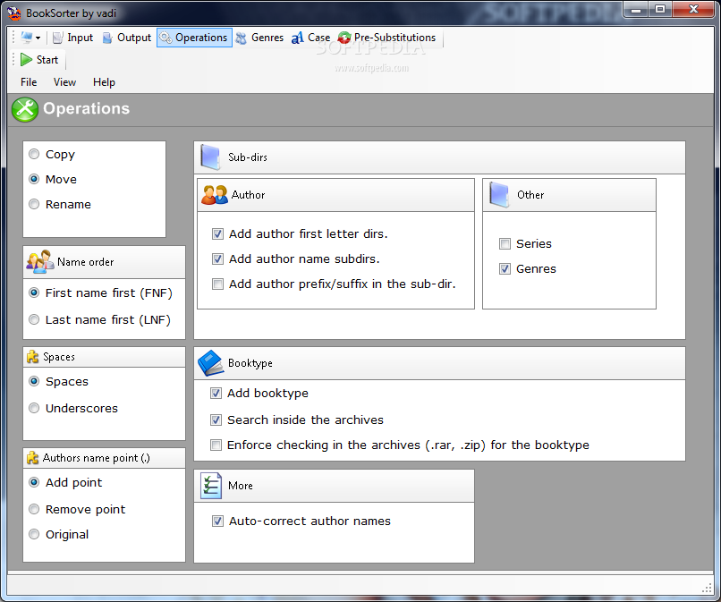Toggle Auto-correct author names

click(217, 521)
